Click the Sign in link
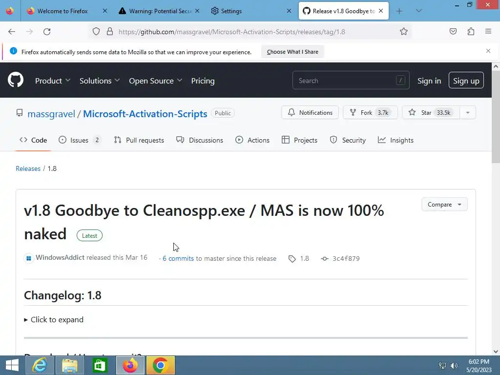Viewport: 500px width, 375px height. click(429, 81)
